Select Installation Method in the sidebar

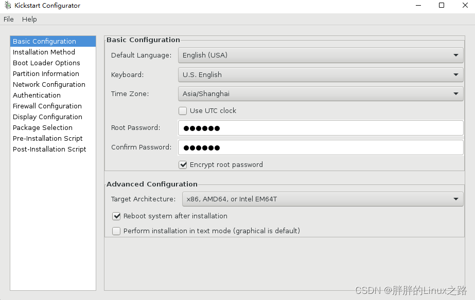pos(44,52)
